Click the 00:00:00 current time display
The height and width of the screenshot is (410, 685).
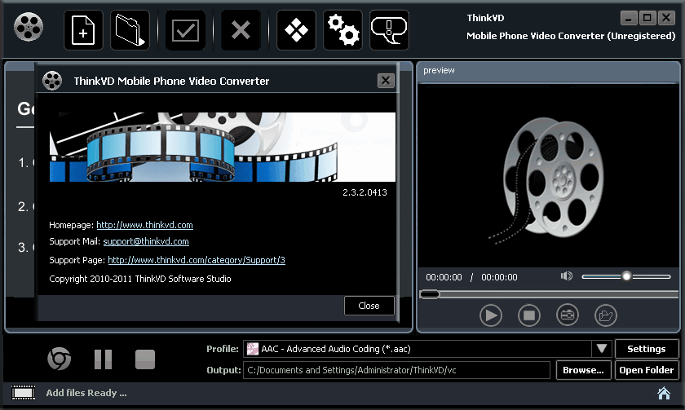click(x=444, y=277)
